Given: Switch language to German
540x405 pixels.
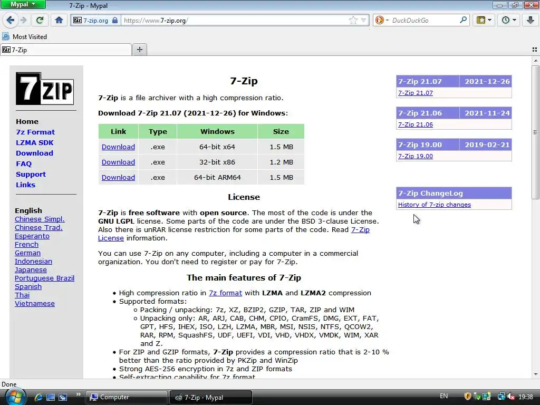Looking at the screenshot, I should pyautogui.click(x=27, y=253).
